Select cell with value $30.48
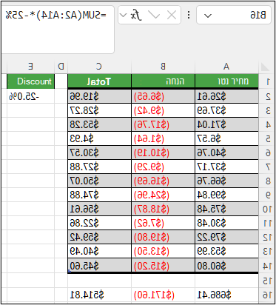The height and width of the screenshot is (305, 276). (x=226, y=223)
